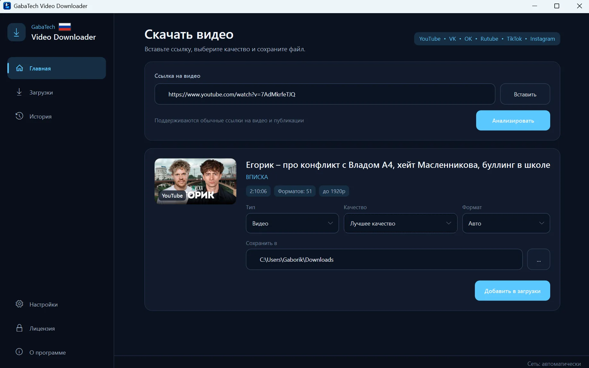Click the hint about supported ordinary links
The width and height of the screenshot is (589, 368).
(229, 120)
